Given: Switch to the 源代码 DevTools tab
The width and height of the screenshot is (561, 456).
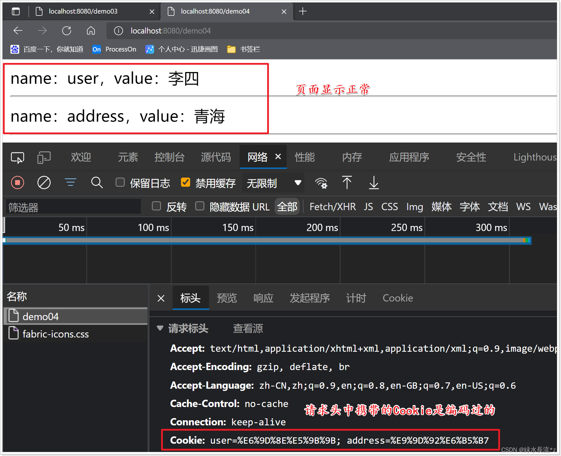Looking at the screenshot, I should 216,157.
